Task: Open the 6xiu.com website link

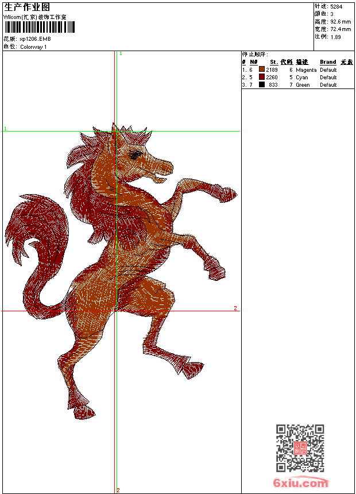Action: click(300, 483)
